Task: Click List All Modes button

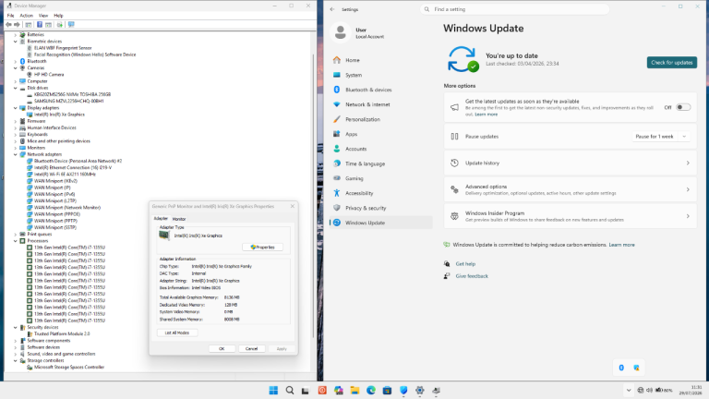Action: pos(177,332)
